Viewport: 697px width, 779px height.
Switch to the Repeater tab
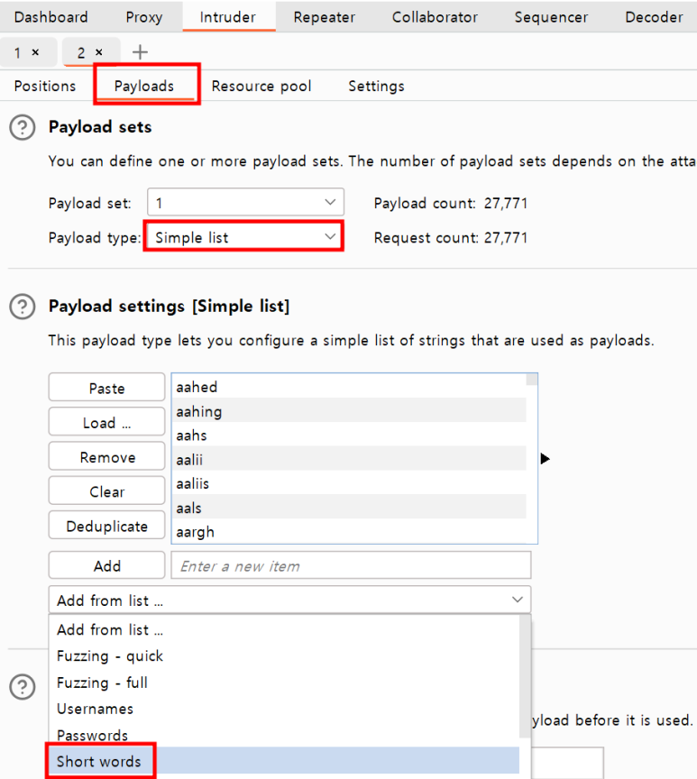coord(324,17)
